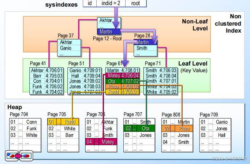Viewport: 250px width, 164px height.
Task: Click the 'Page 51' leaf label
Action: [x=76, y=63]
